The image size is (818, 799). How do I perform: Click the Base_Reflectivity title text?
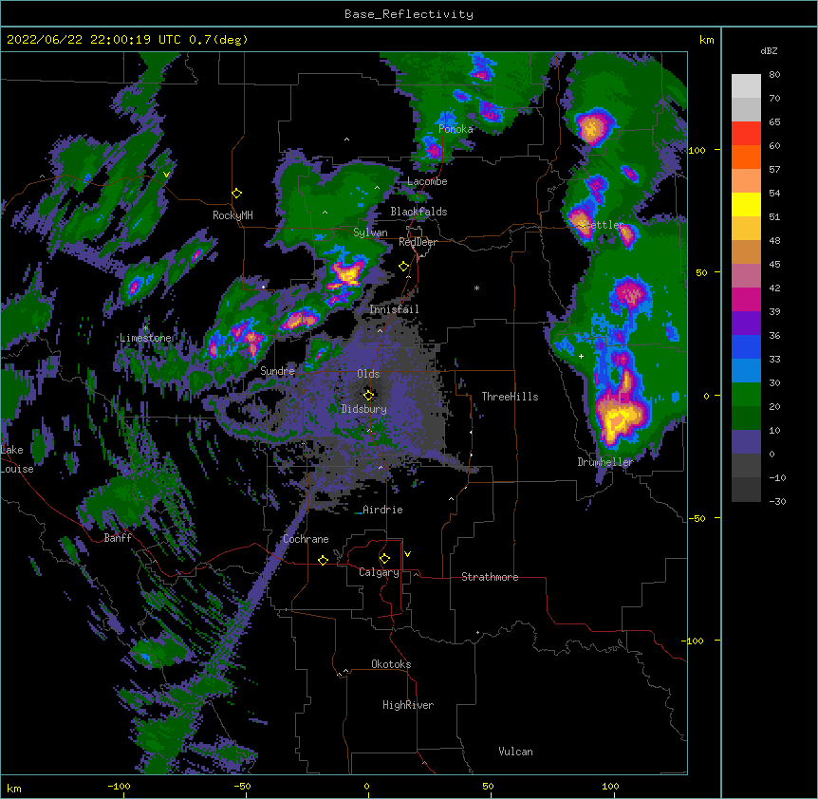409,14
